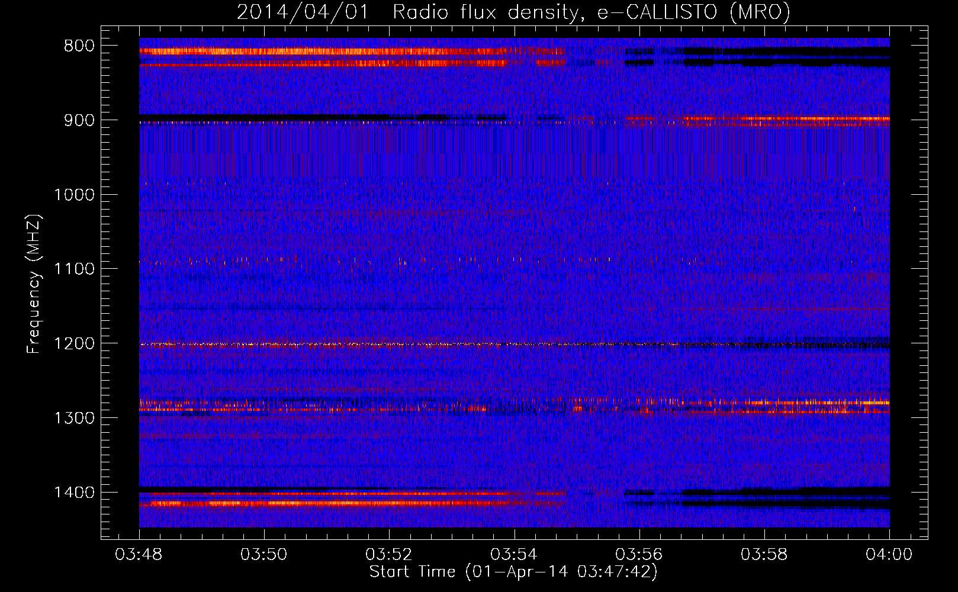This screenshot has height=592, width=958.
Task: Click the plot title "Radio flux density, e-CALLISTO (MRO)"
Action: click(x=591, y=12)
